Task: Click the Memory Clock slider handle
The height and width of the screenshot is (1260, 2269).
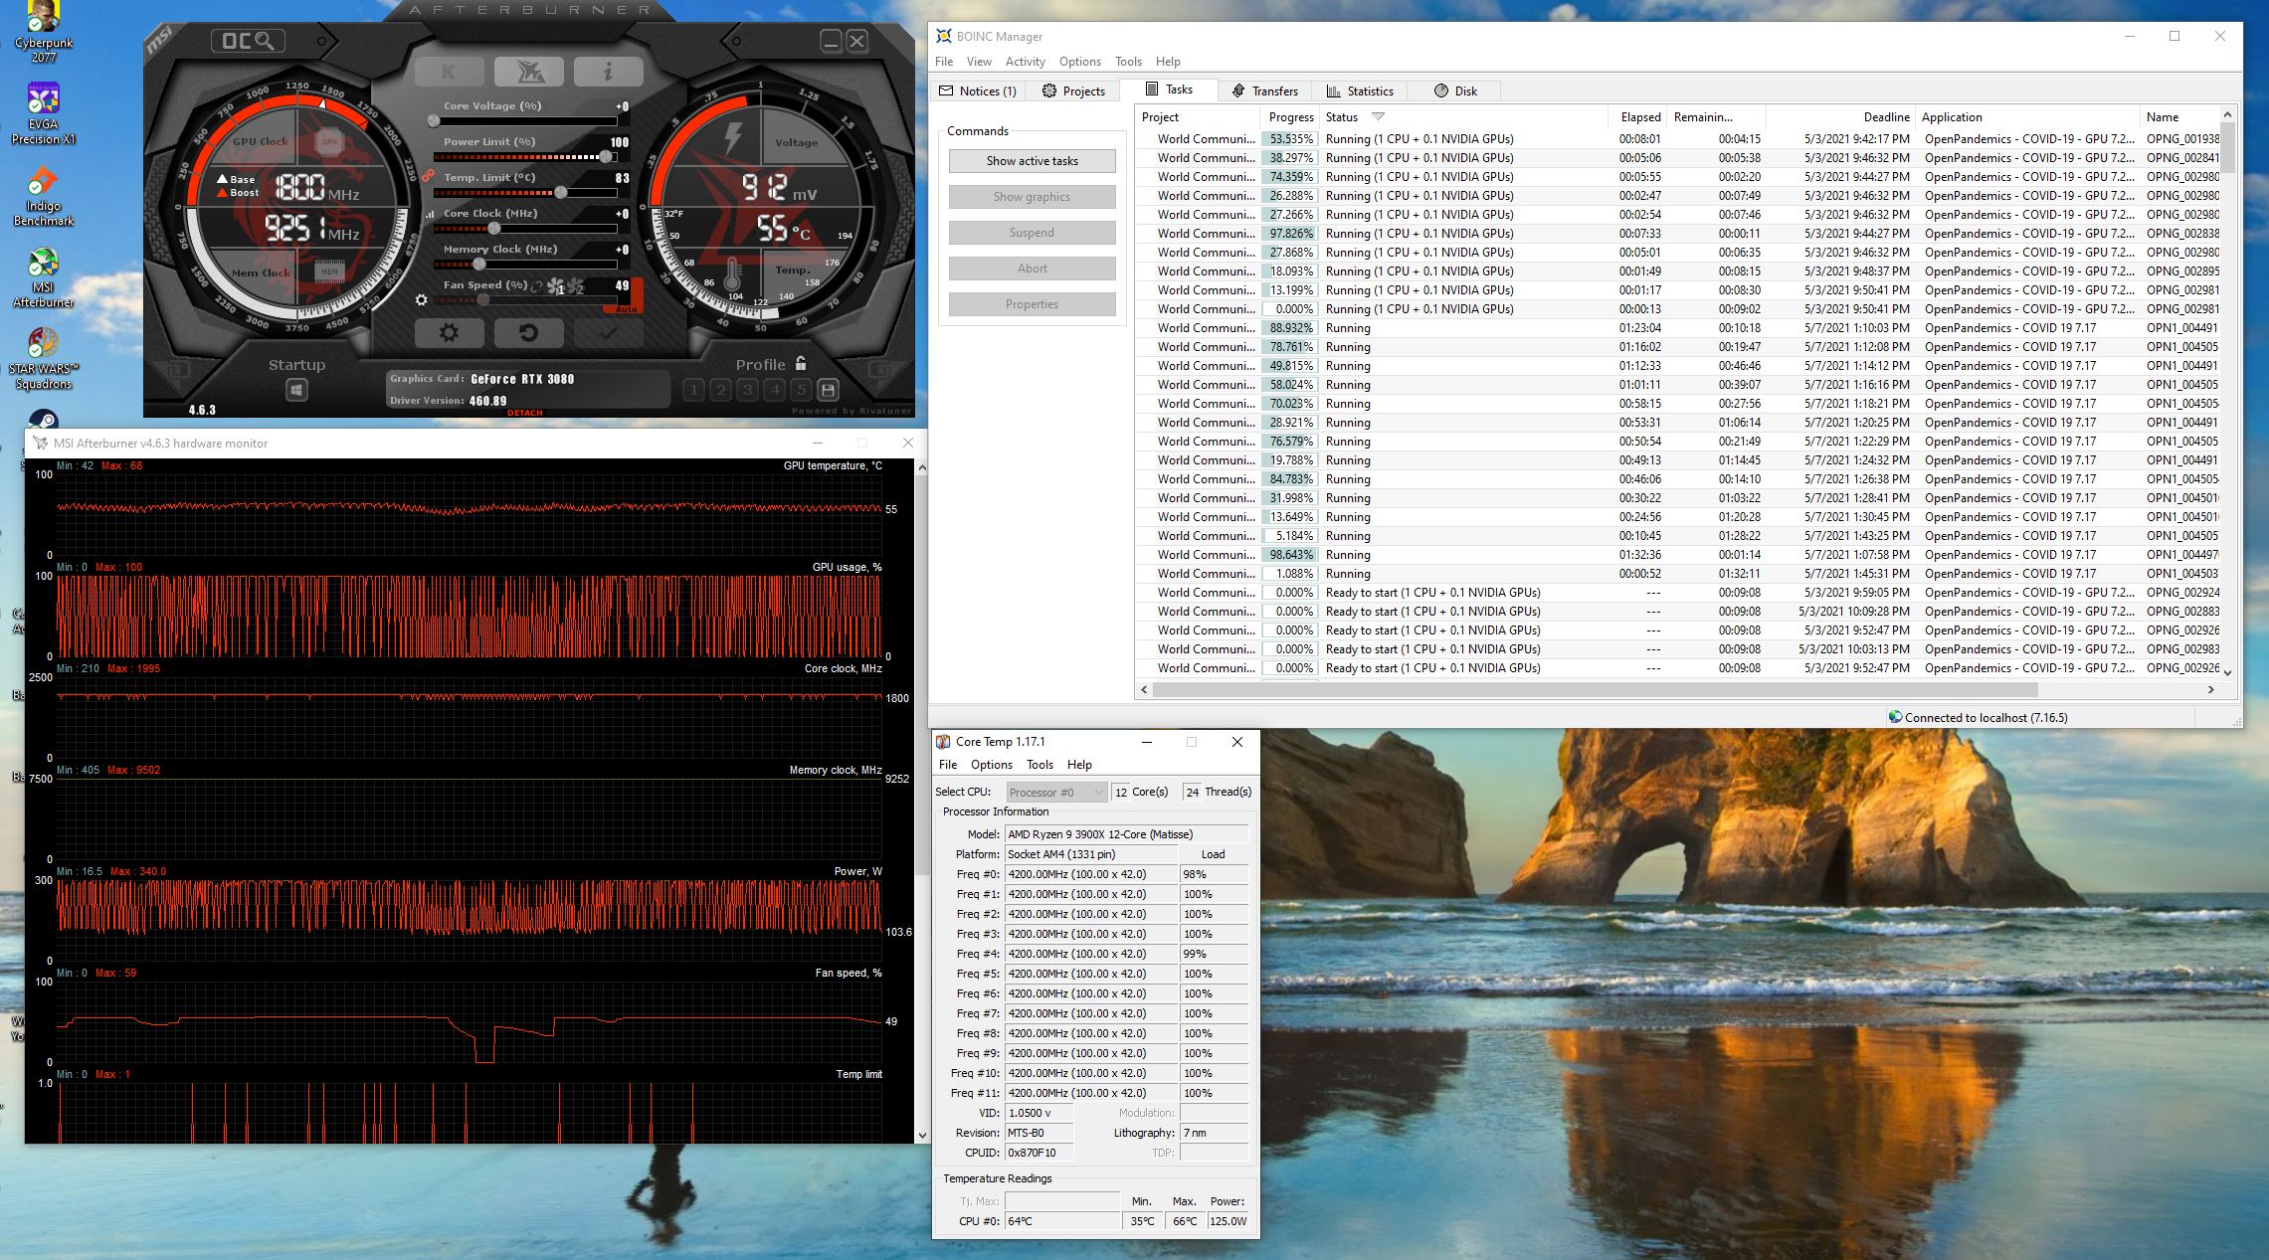Action: [479, 265]
